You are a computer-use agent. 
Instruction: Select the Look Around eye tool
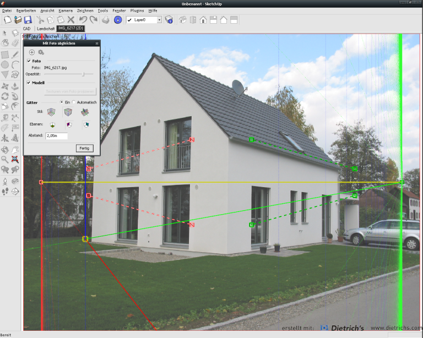click(15, 182)
